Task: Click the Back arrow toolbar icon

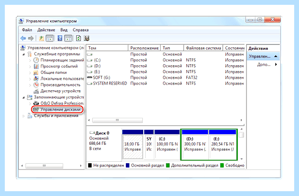Action: (23, 38)
